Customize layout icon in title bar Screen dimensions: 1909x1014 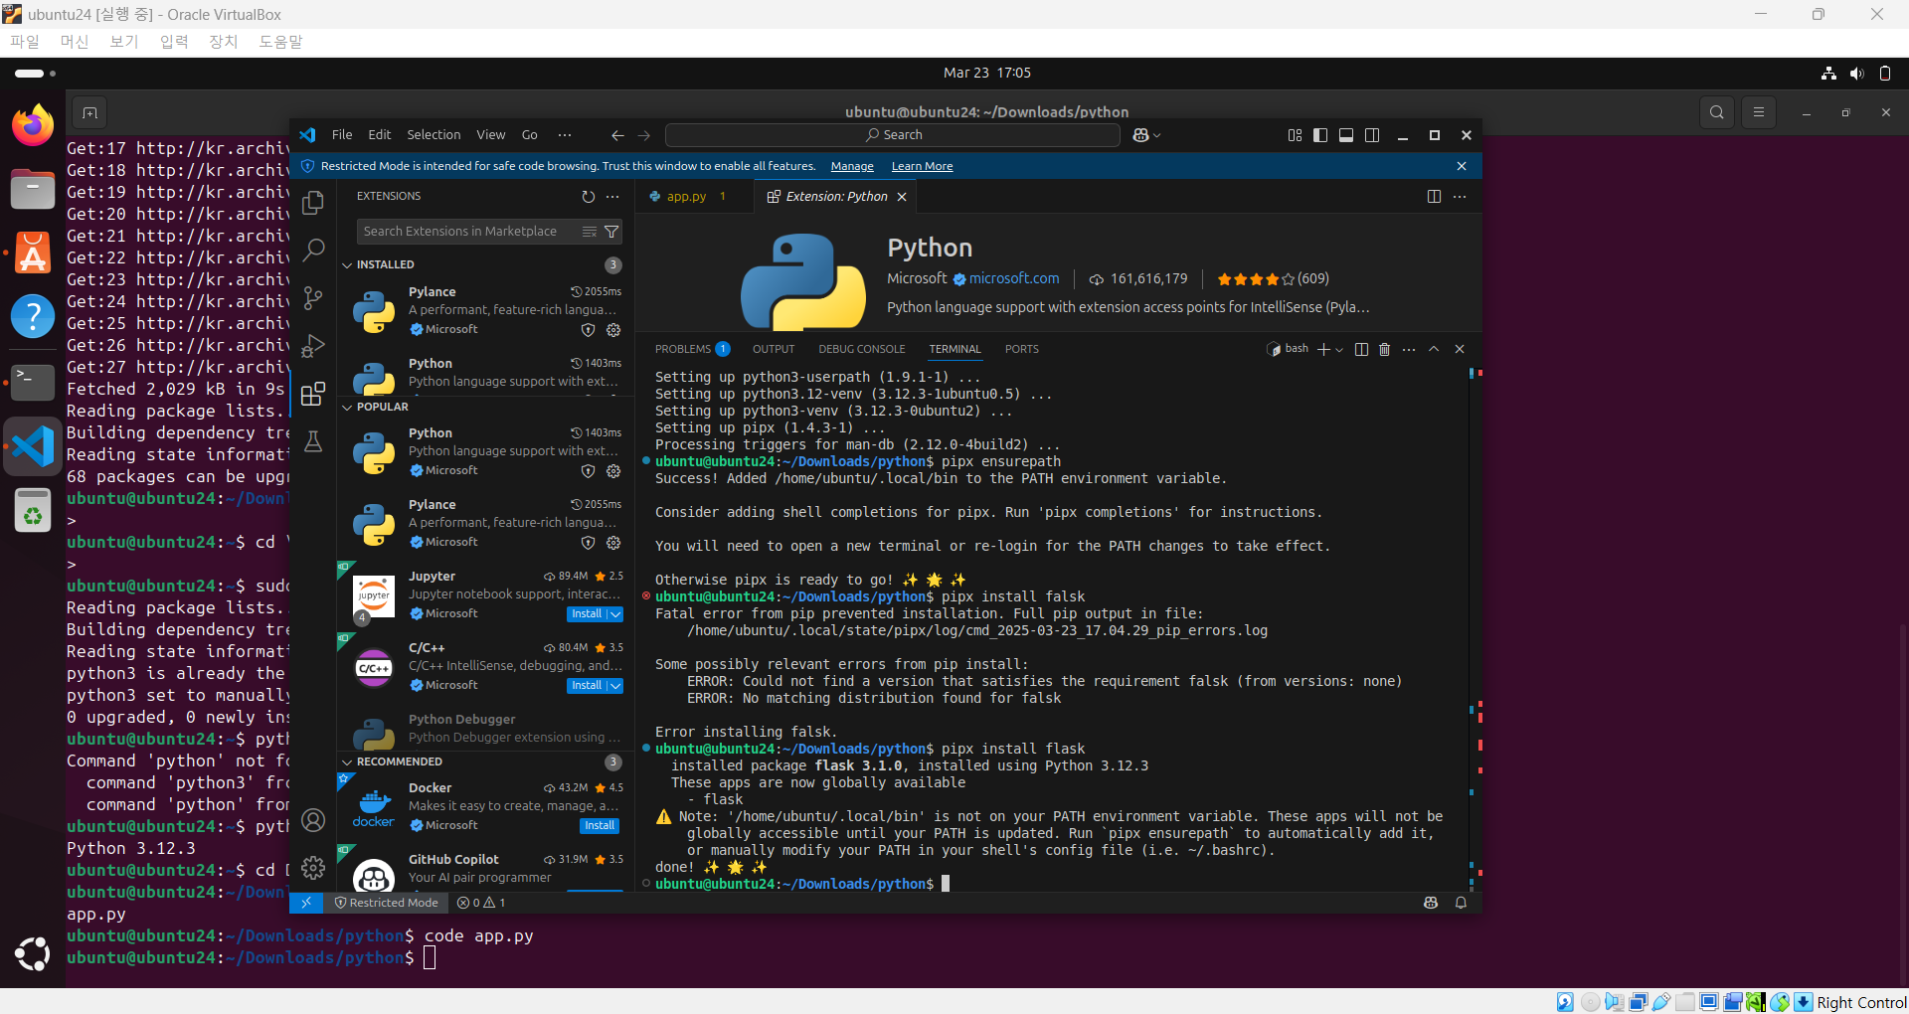click(1295, 135)
